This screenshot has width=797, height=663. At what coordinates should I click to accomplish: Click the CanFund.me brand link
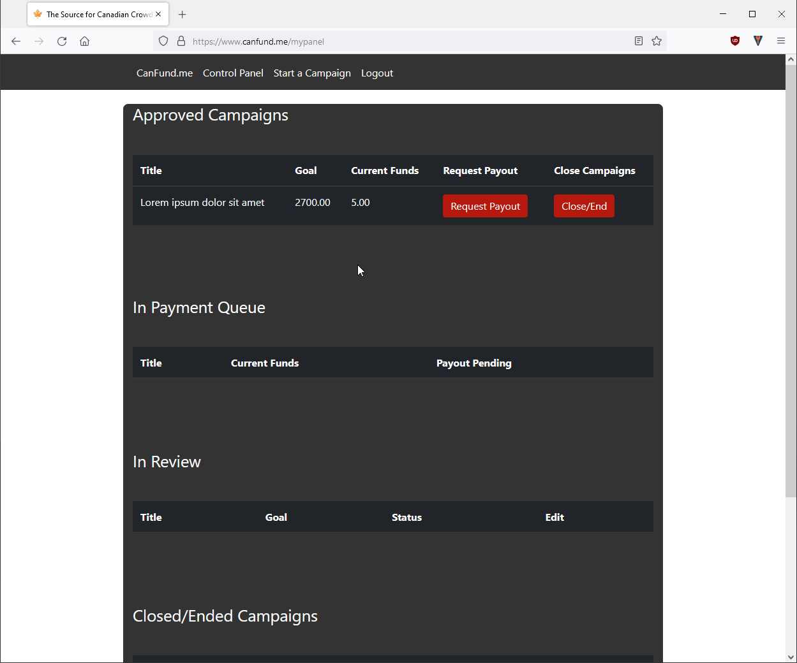pyautogui.click(x=165, y=73)
